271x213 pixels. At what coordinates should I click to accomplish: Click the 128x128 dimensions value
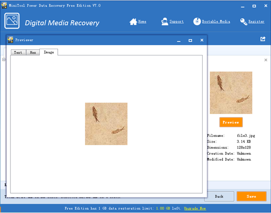point(244,148)
